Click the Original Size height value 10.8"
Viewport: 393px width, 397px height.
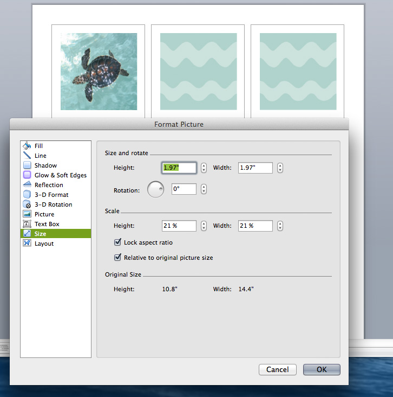(169, 289)
